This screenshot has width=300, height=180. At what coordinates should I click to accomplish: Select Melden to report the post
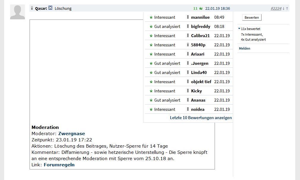pos(244,48)
